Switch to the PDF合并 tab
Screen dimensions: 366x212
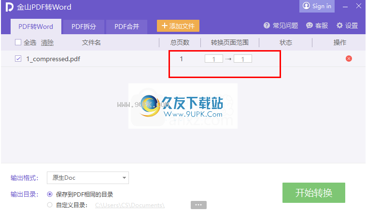[127, 26]
